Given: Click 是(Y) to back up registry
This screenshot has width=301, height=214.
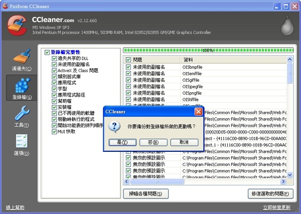Looking at the screenshot, I should click(122, 142).
